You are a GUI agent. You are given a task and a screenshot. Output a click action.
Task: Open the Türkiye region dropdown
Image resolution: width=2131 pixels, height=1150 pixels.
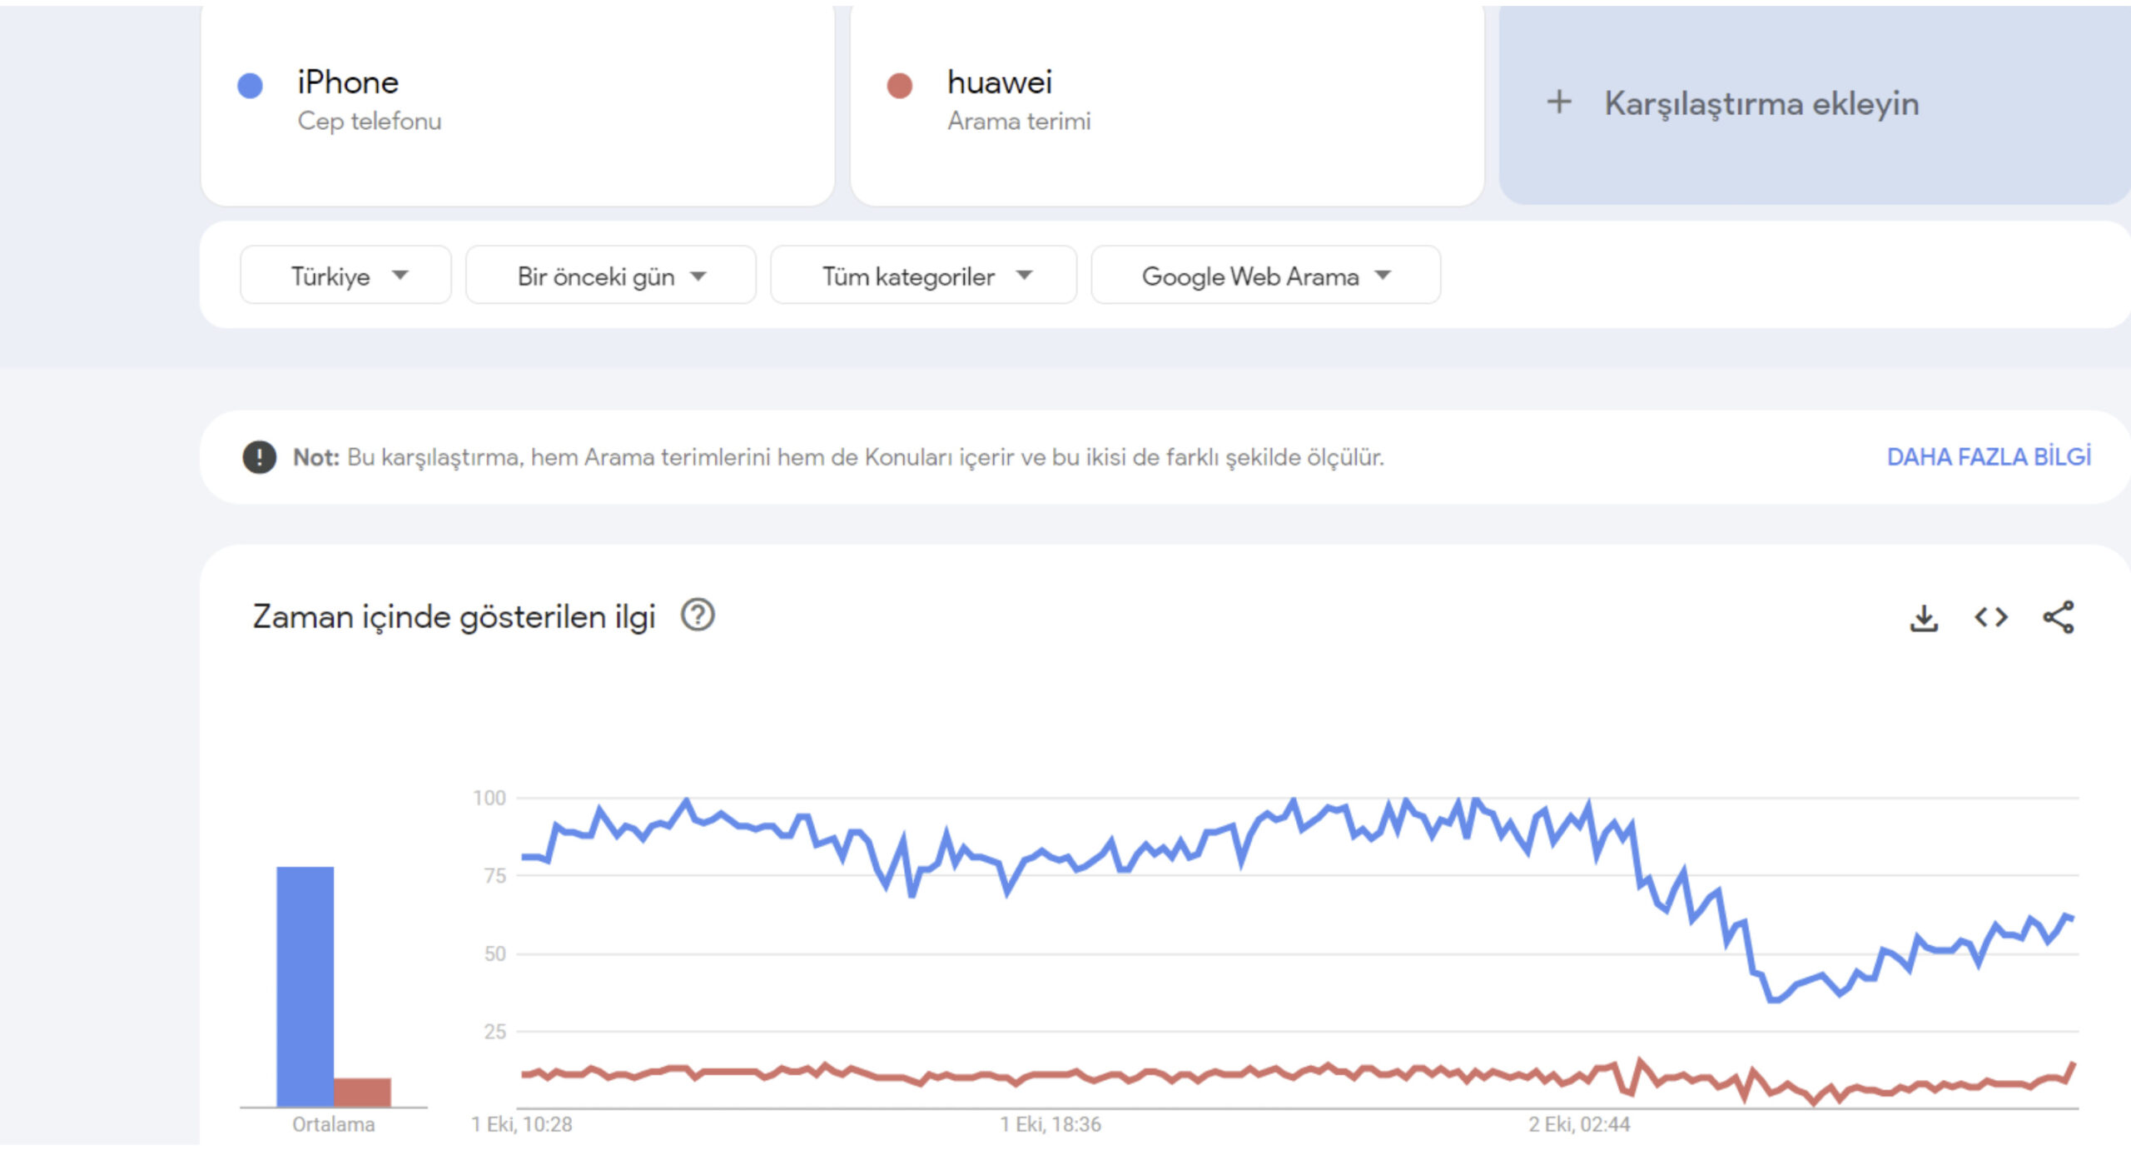click(x=345, y=276)
